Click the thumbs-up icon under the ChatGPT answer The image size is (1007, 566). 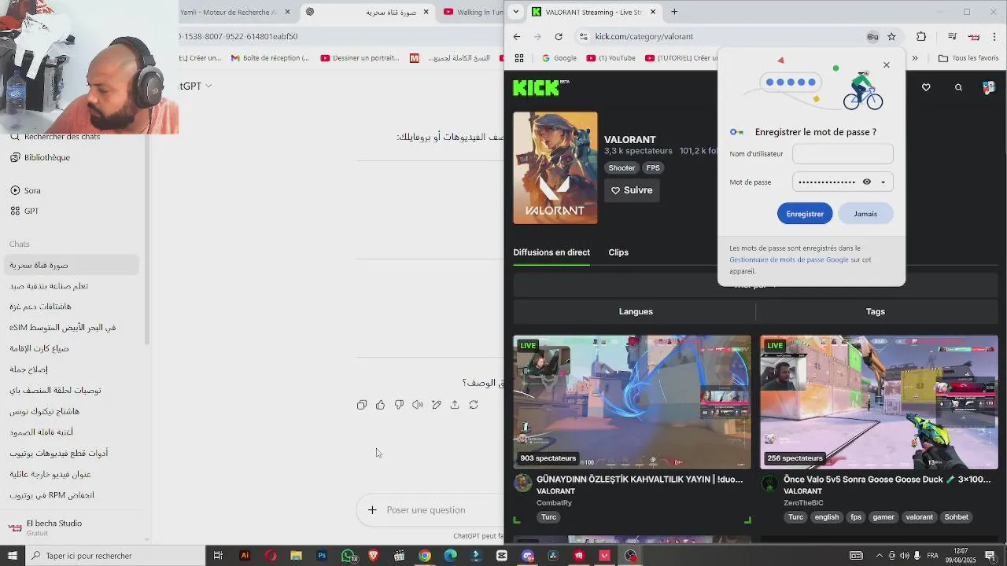(381, 405)
